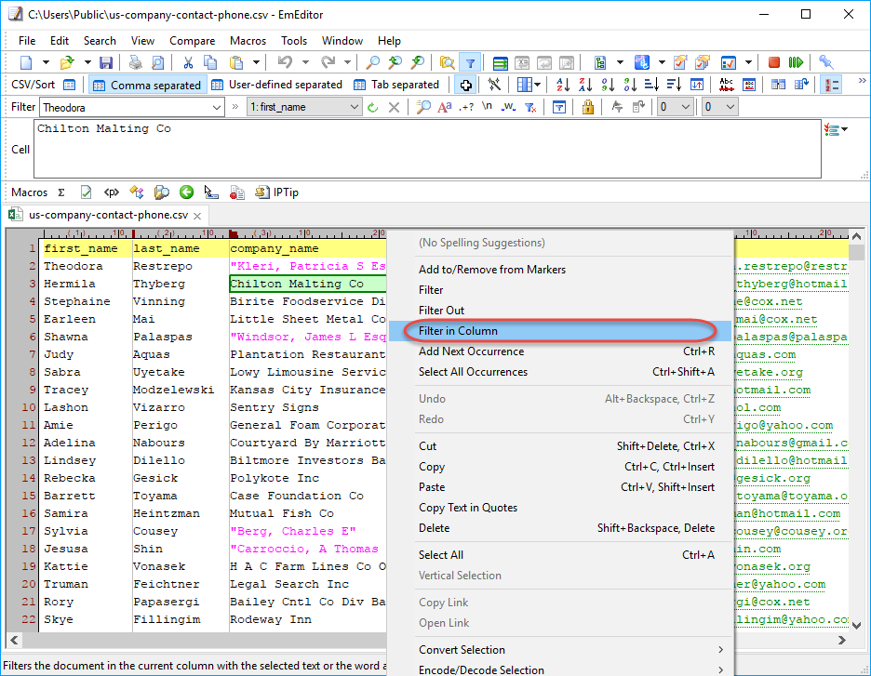This screenshot has height=676, width=871.
Task: Toggle the heading line numbers button
Action: click(832, 85)
